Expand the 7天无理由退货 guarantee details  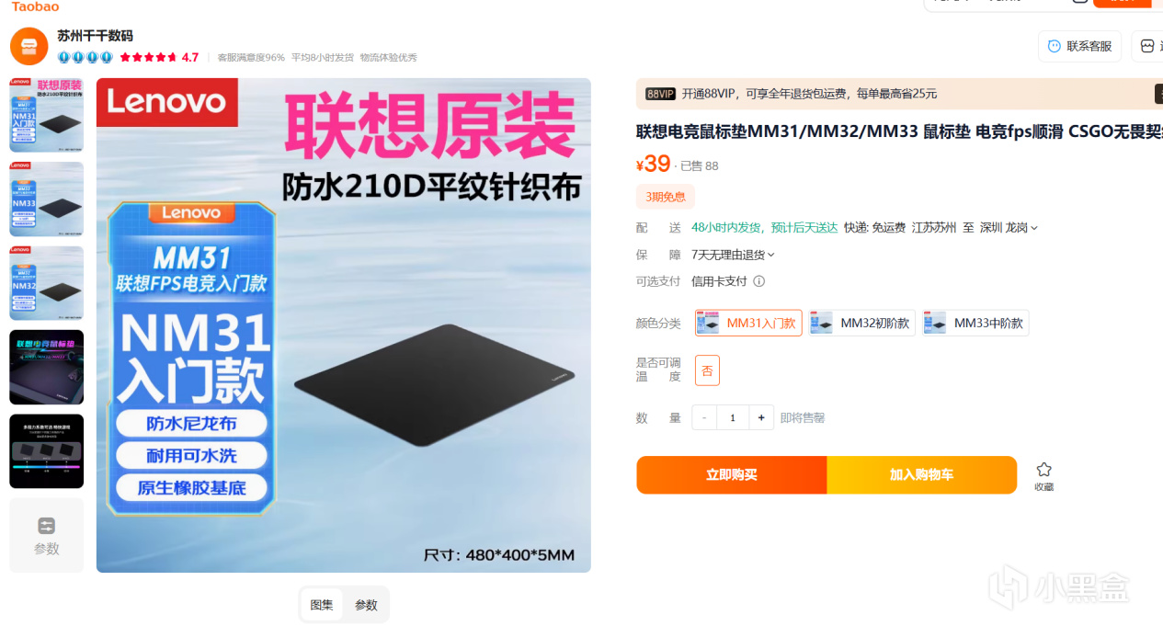point(733,255)
